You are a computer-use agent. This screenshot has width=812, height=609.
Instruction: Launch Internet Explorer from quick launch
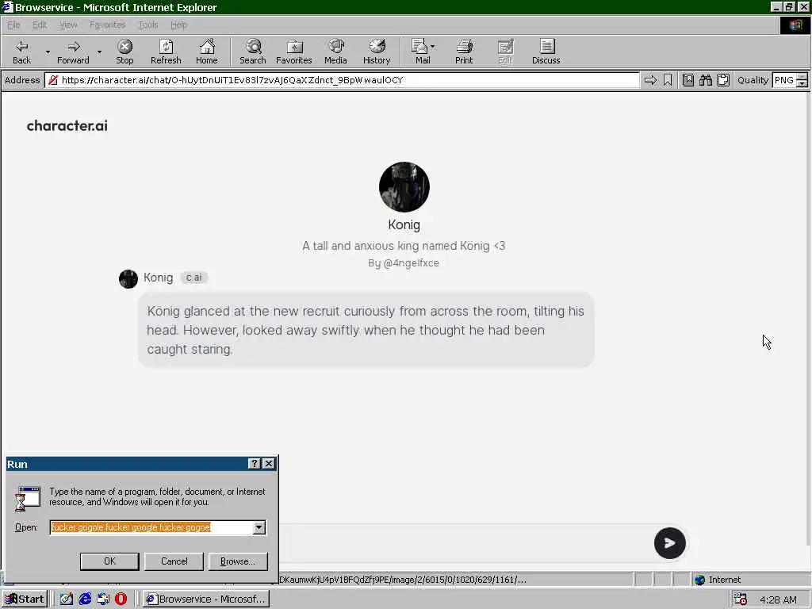pos(85,599)
